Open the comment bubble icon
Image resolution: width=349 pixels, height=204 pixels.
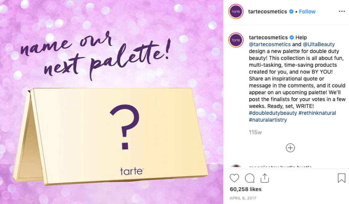point(249,178)
